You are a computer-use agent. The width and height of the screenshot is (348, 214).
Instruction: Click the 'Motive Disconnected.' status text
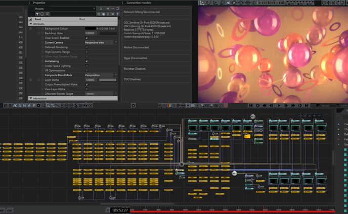(137, 47)
